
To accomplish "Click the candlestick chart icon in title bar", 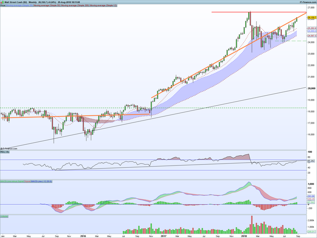I will pos(2,2).
